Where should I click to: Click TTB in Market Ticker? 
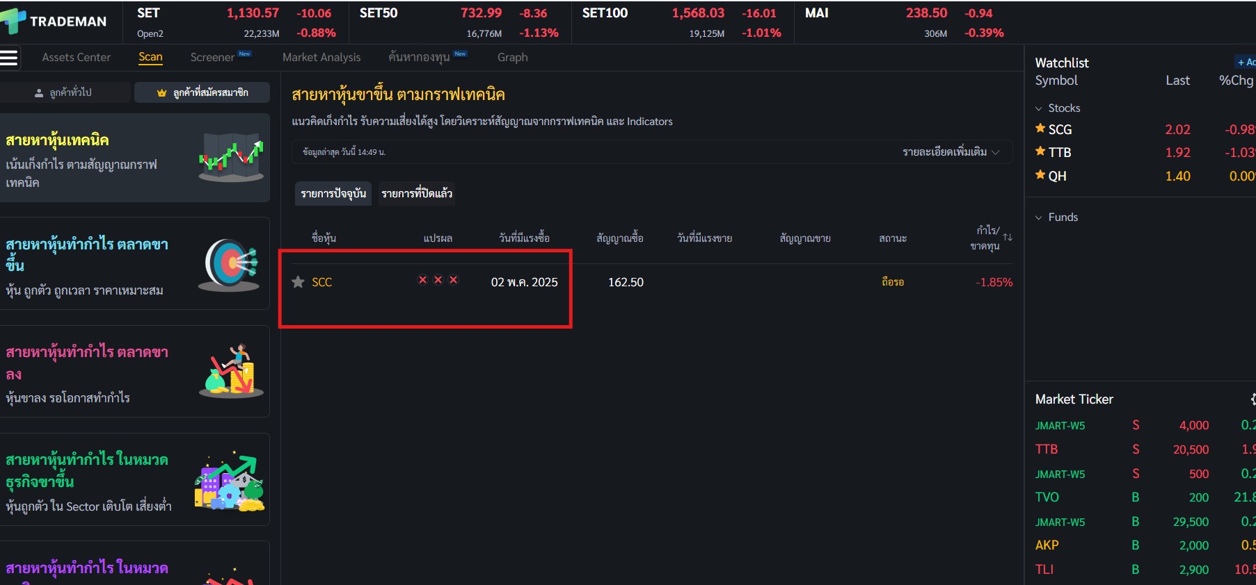(1046, 450)
